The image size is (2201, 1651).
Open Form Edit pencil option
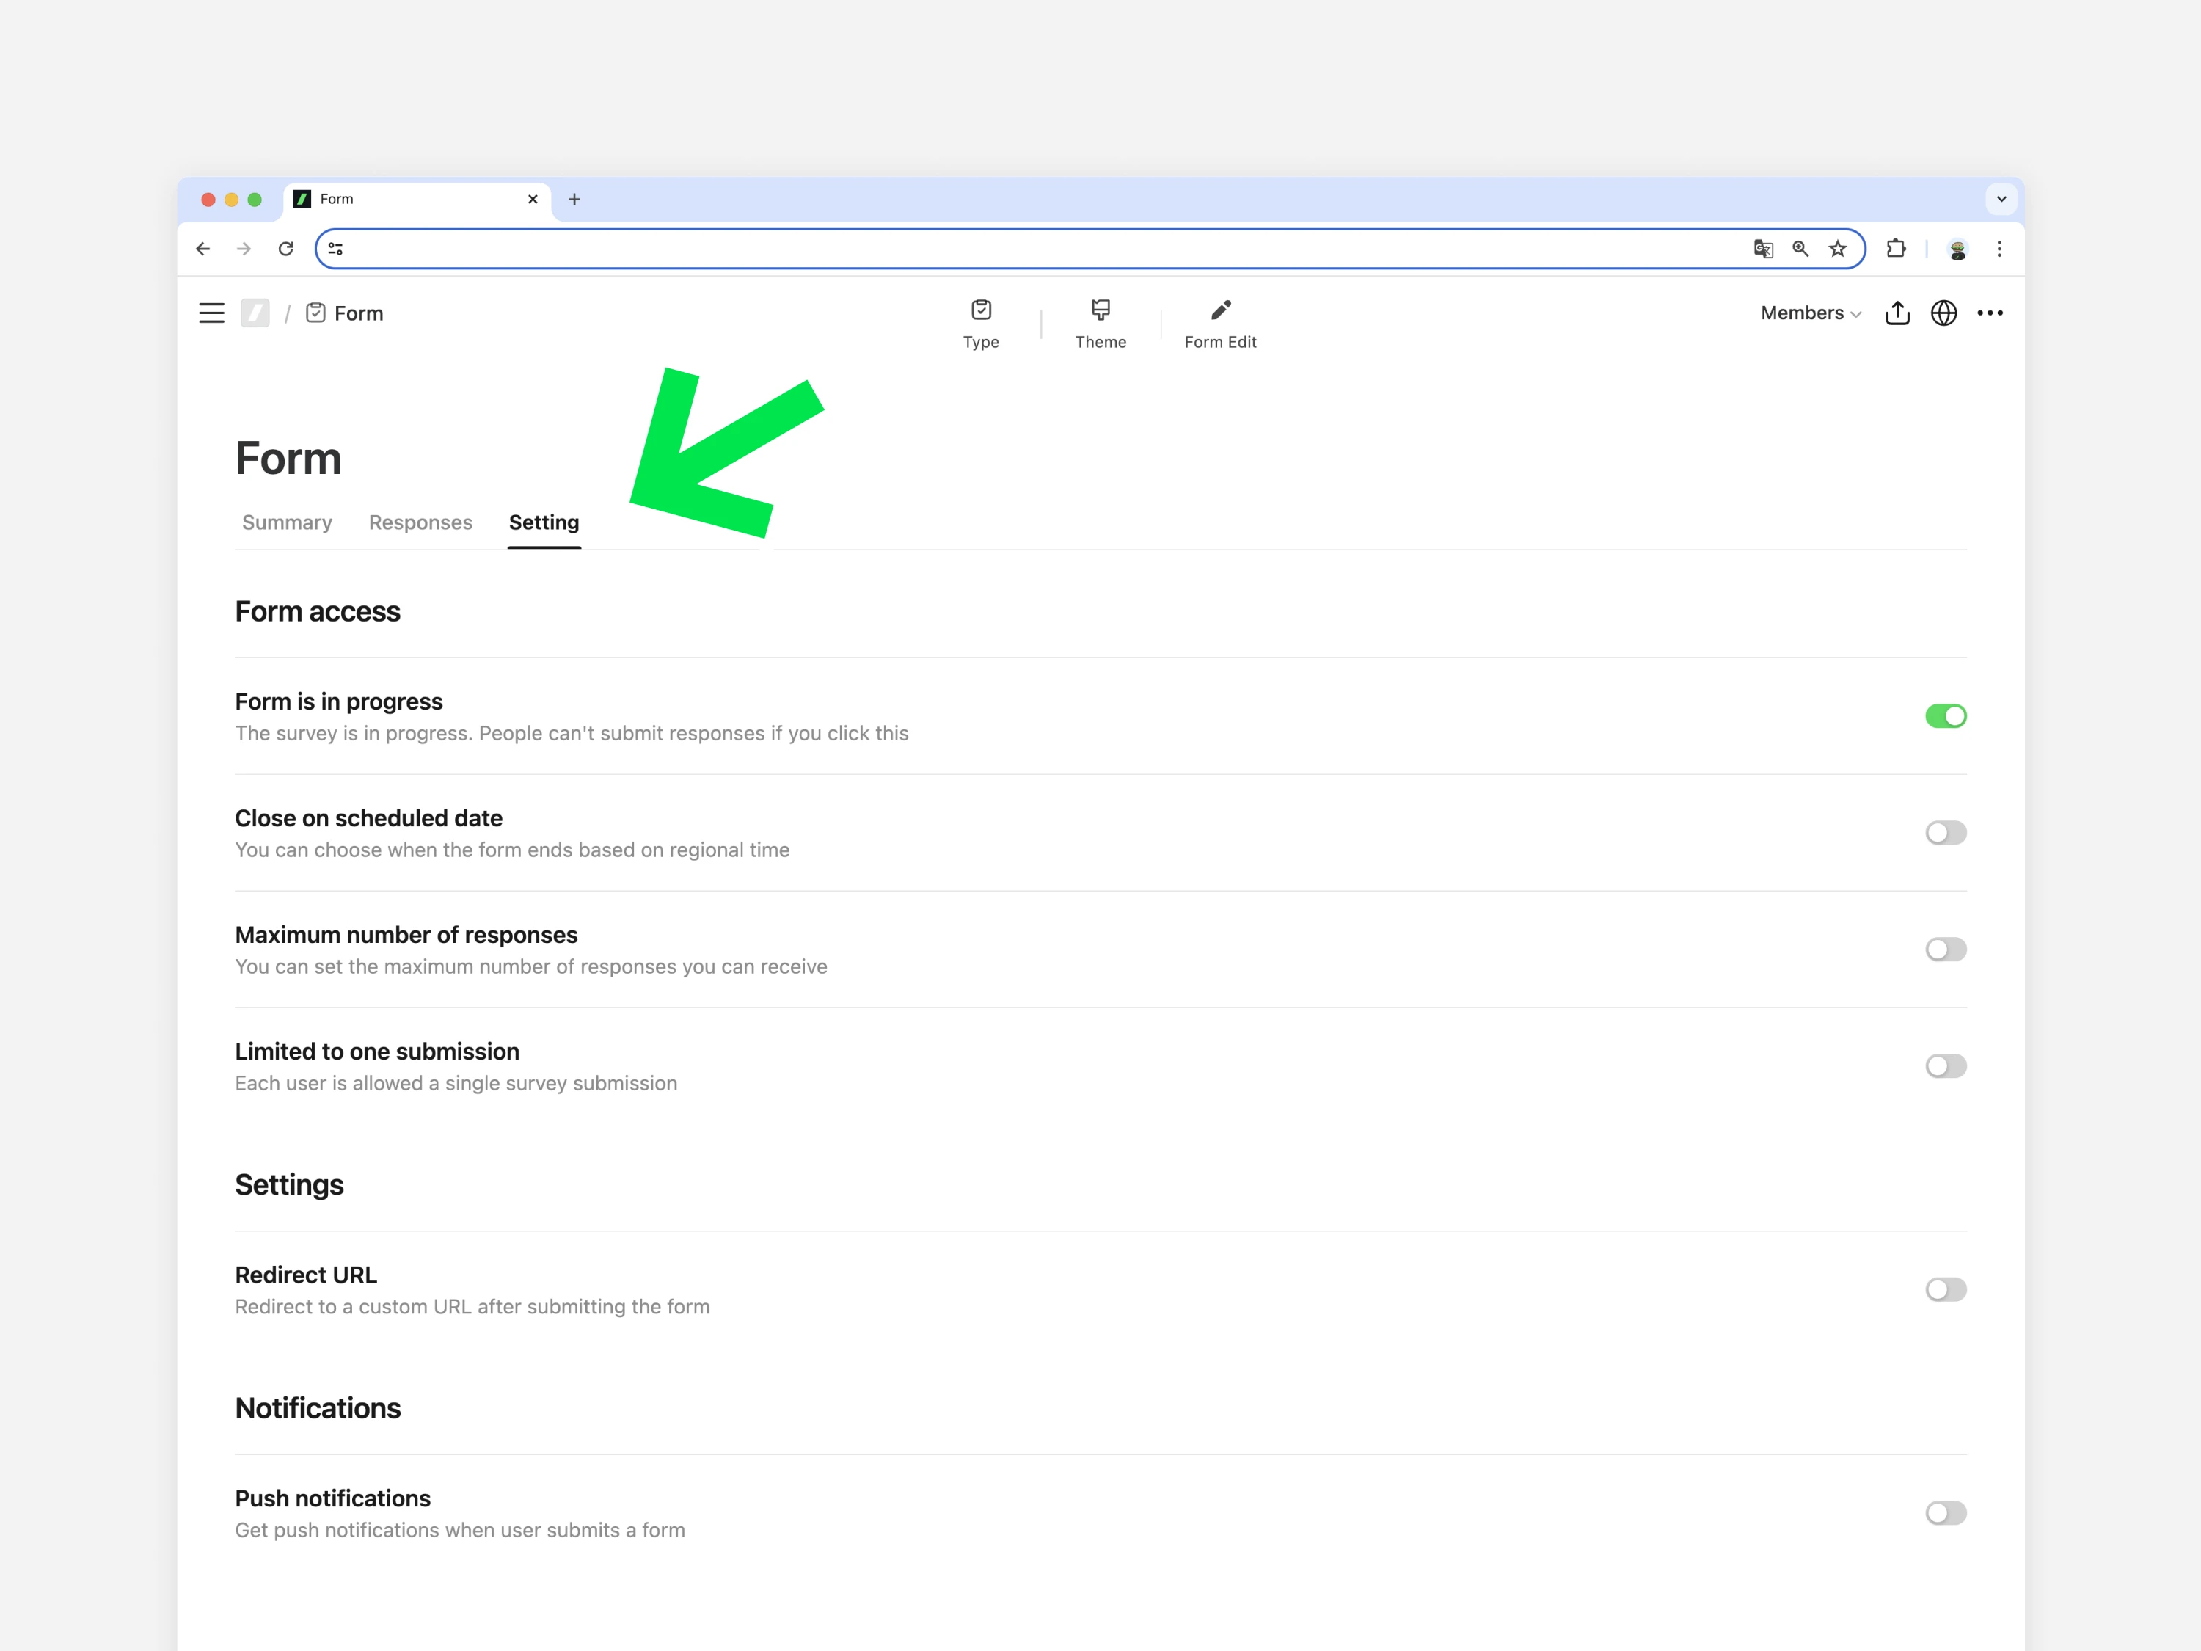[x=1220, y=324]
